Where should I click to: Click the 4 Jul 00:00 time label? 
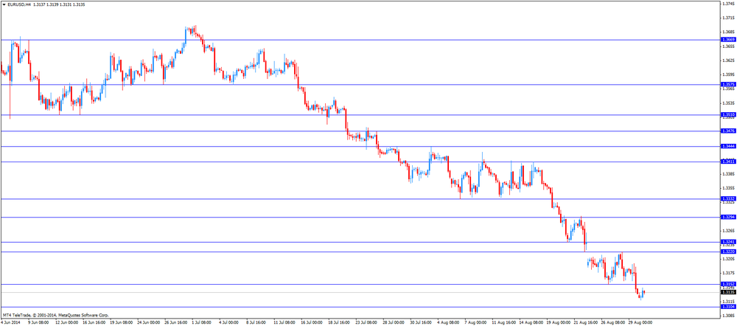pos(229,323)
